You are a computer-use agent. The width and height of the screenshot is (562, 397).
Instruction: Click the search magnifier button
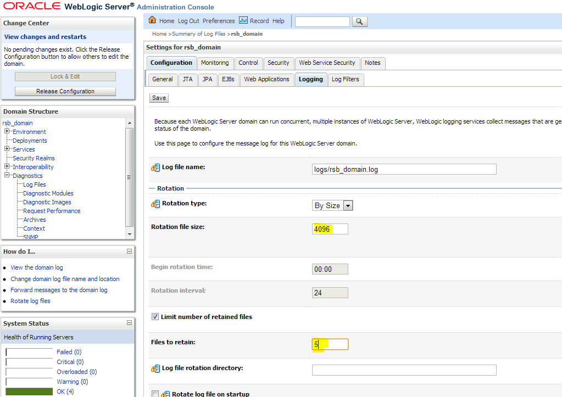tap(359, 21)
